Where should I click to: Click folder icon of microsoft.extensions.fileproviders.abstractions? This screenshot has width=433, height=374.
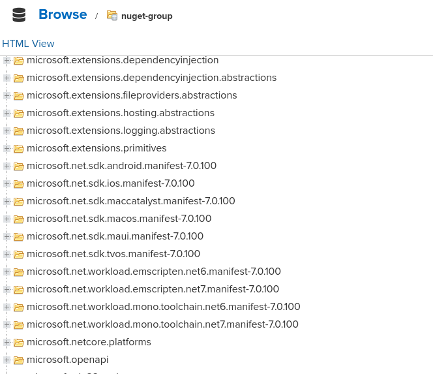pyautogui.click(x=19, y=96)
